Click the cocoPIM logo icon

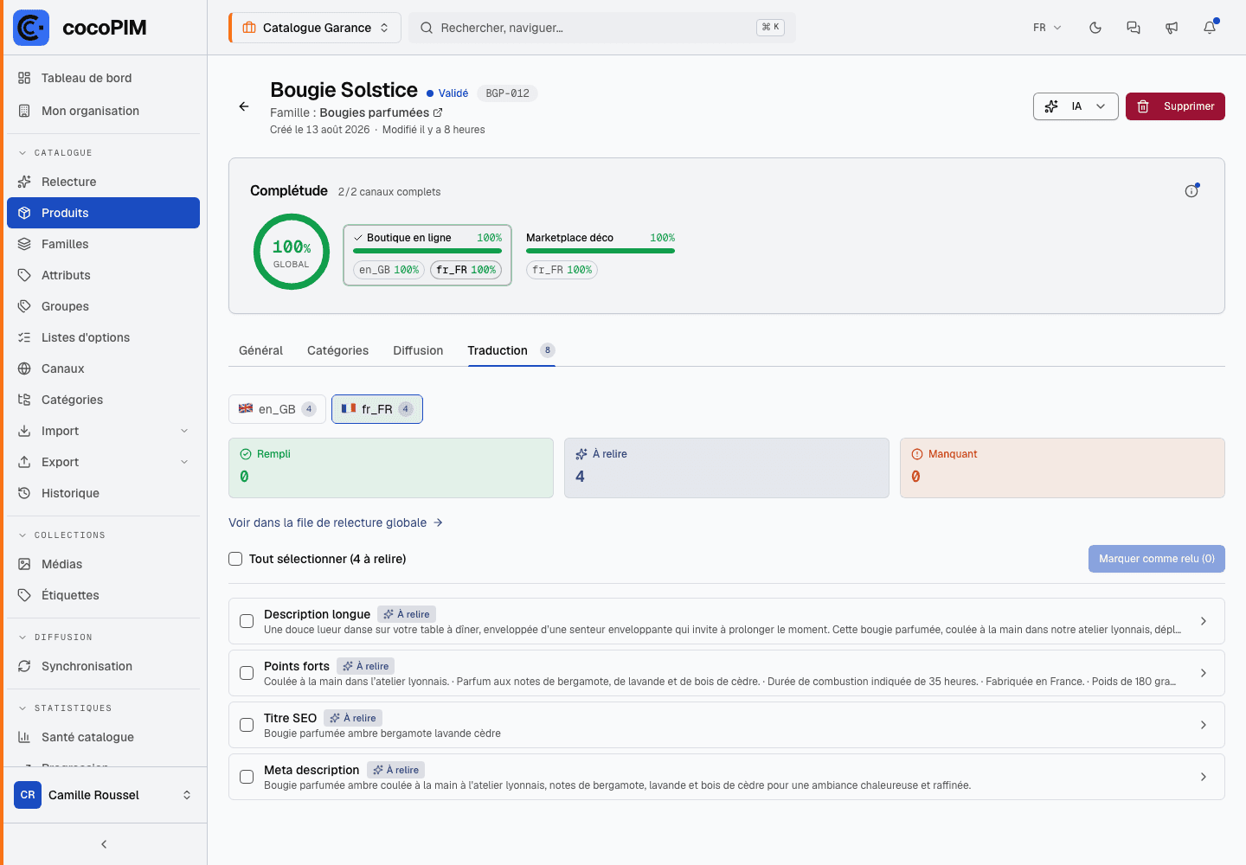click(31, 28)
